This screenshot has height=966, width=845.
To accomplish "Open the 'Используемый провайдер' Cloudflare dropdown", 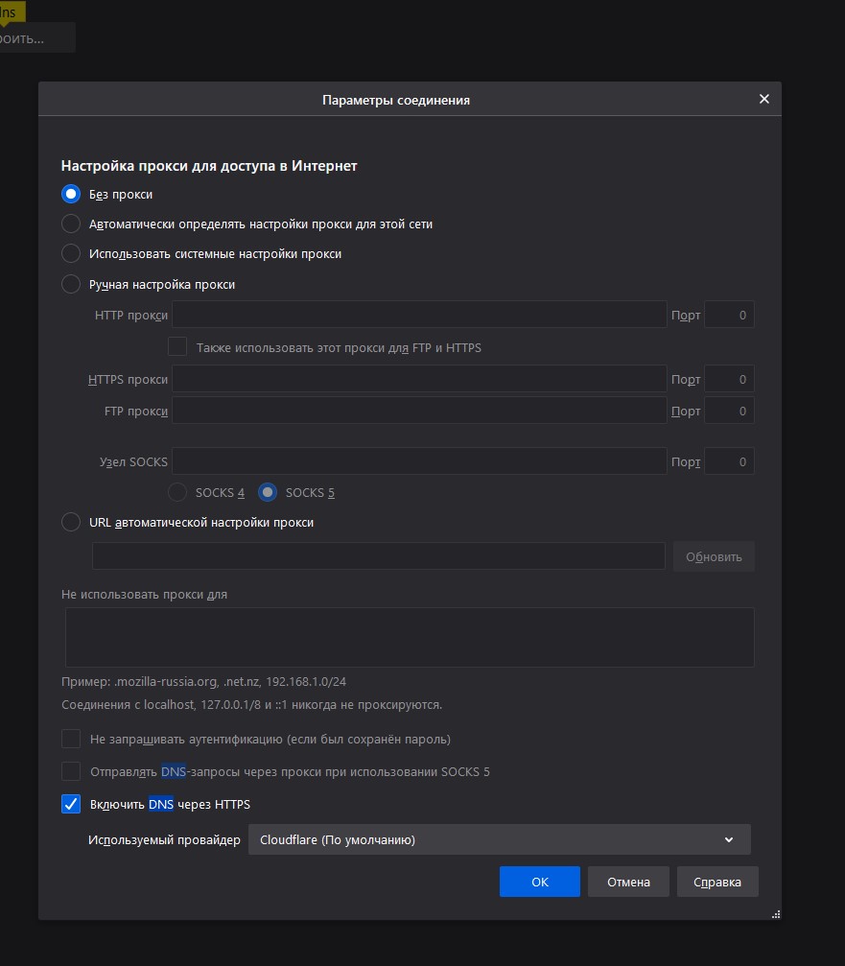I will (x=499, y=839).
